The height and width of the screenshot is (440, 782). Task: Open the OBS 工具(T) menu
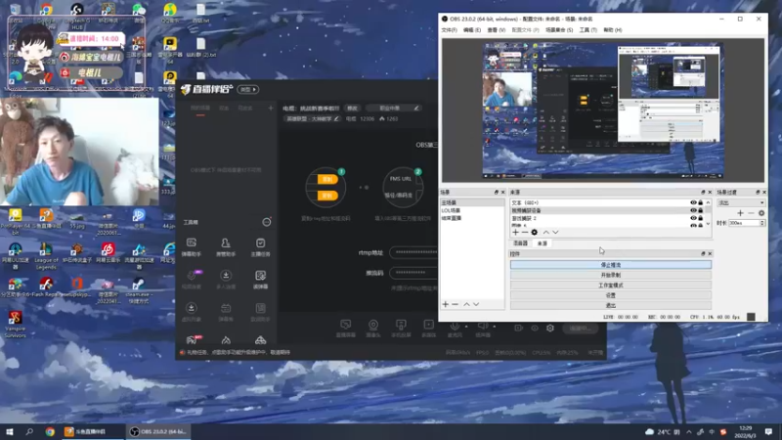coord(588,30)
